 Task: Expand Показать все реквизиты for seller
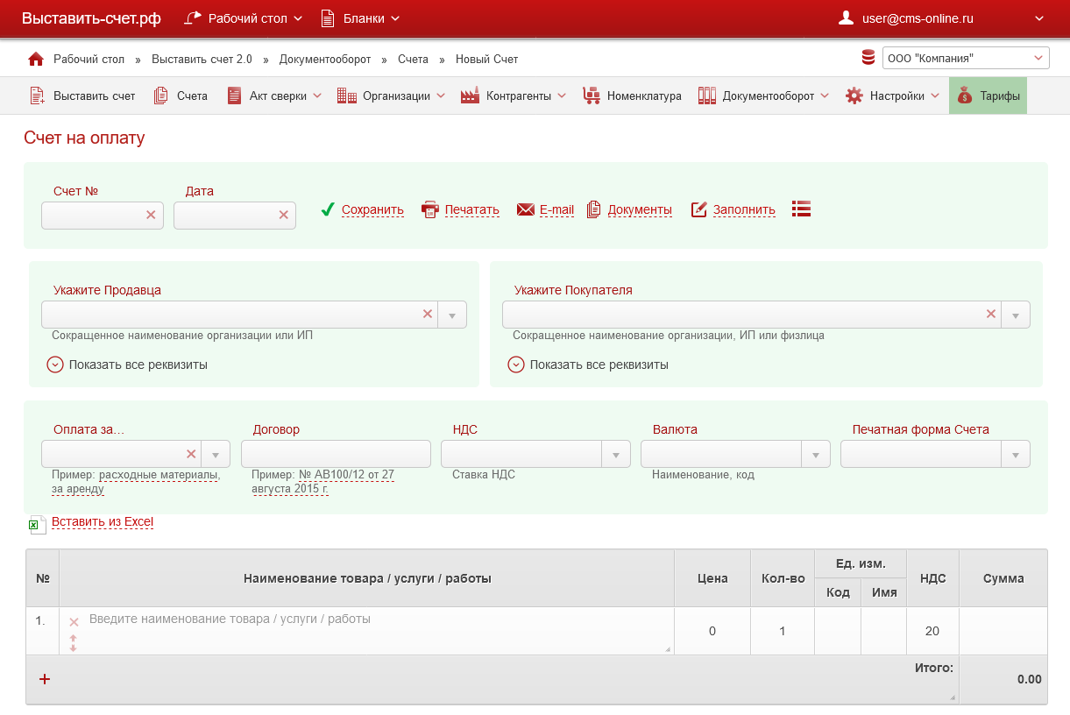[55, 365]
